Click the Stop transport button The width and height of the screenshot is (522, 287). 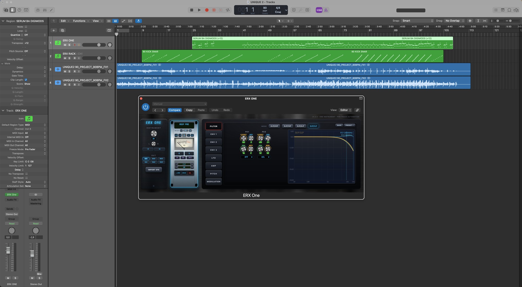[x=192, y=10]
